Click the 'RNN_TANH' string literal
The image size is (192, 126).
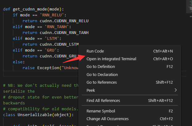click(57, 27)
